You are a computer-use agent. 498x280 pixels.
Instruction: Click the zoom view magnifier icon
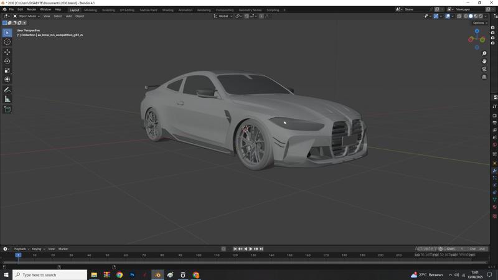point(484,54)
